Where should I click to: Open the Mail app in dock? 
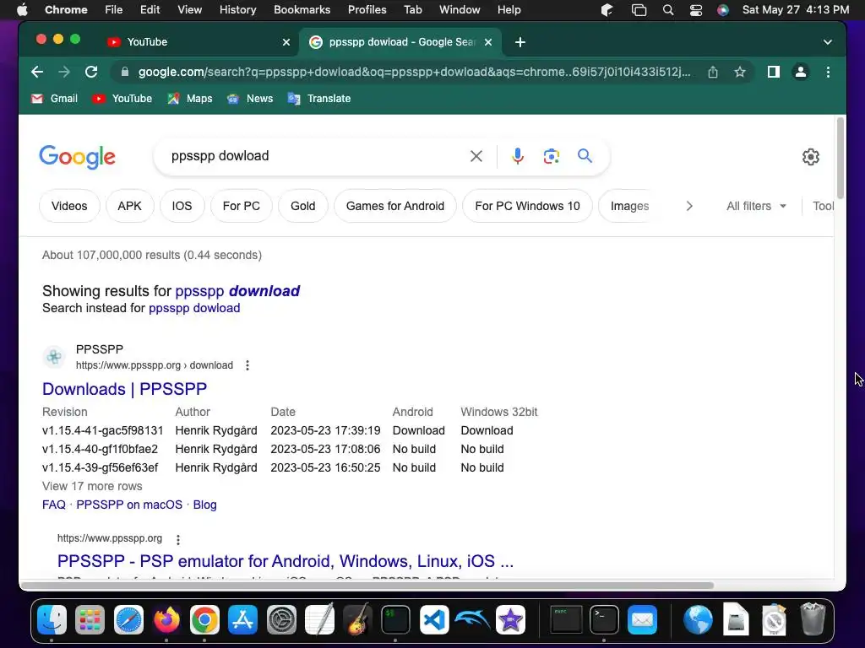point(642,620)
